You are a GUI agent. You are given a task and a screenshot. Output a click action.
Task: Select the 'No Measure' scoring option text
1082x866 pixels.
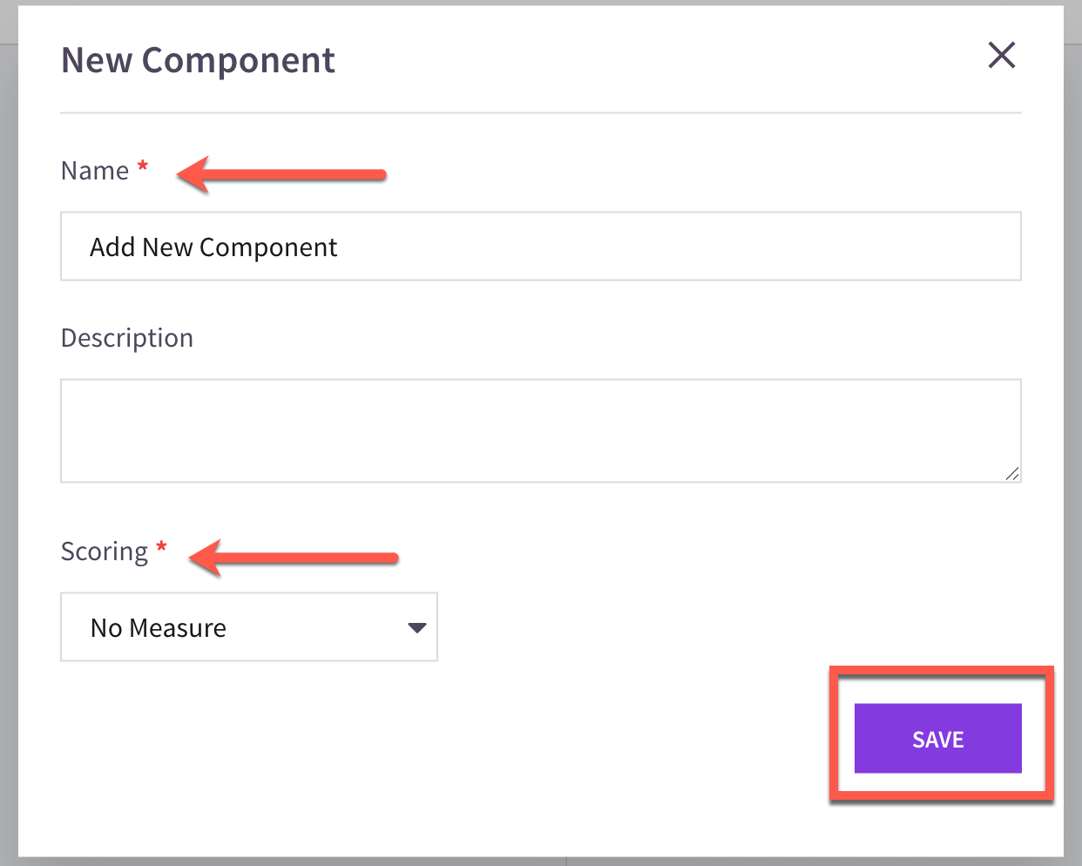[x=159, y=628]
